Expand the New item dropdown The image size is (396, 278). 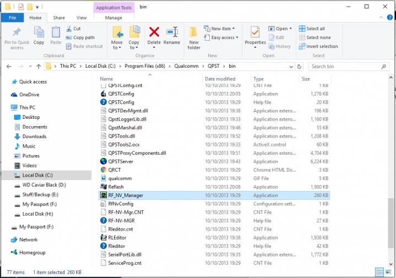coord(220,29)
